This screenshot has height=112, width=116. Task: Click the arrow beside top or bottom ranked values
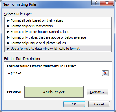(x=8, y=32)
